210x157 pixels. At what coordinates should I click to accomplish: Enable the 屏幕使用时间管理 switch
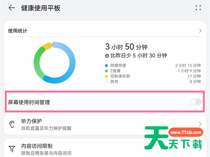196,102
